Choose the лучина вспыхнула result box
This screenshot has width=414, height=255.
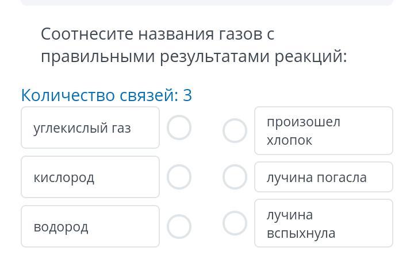pos(323,223)
